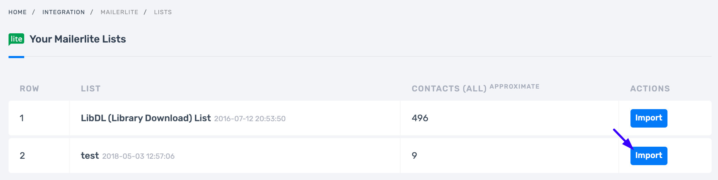
Task: Import the test list
Action: coord(649,156)
